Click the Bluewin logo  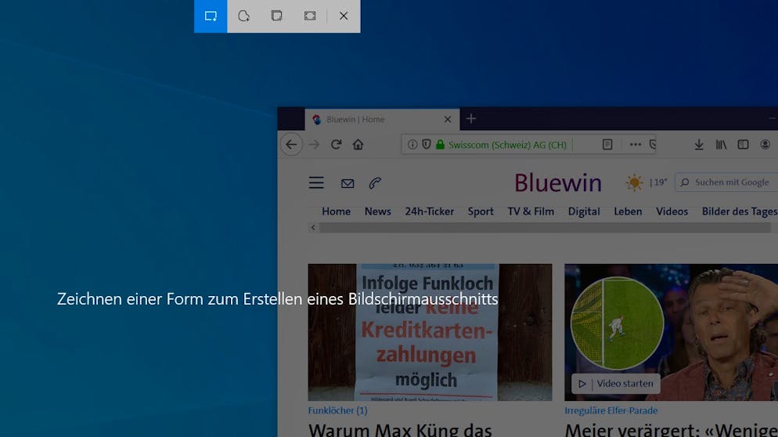point(558,182)
